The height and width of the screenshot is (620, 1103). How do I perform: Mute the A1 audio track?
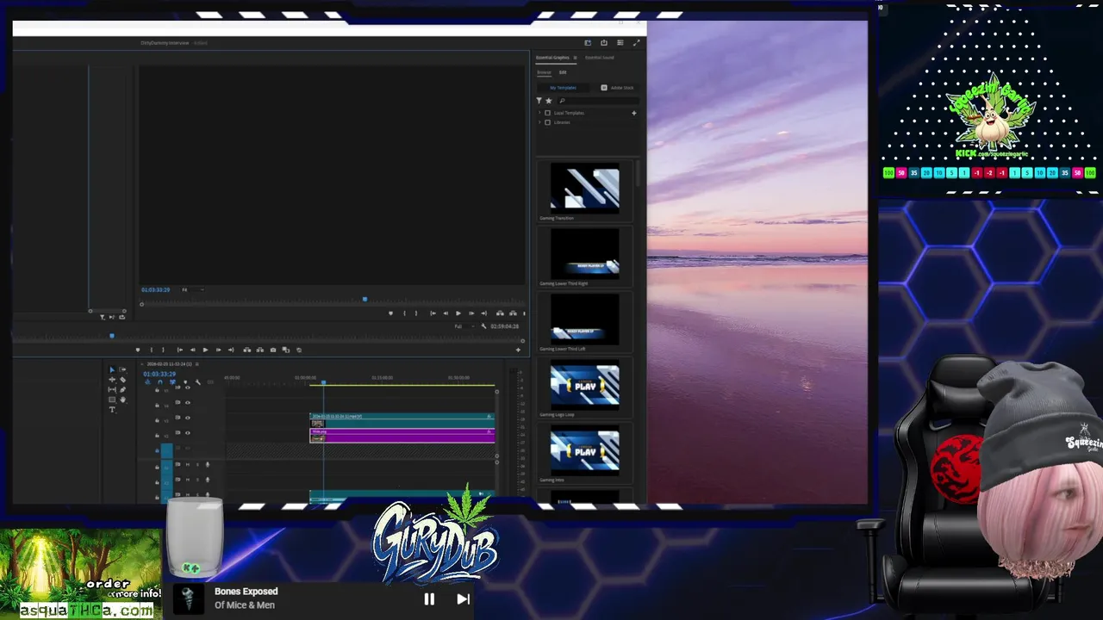(x=188, y=465)
